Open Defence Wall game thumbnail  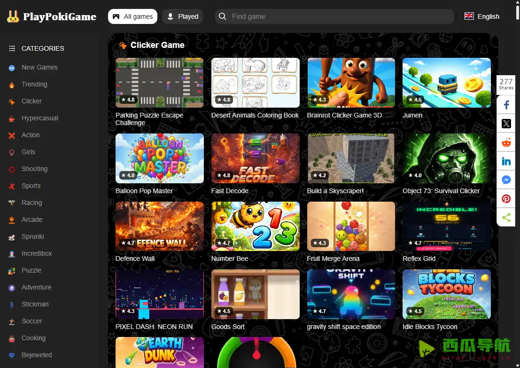pyautogui.click(x=160, y=227)
